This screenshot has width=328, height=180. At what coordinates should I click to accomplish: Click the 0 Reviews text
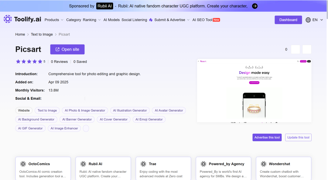click(60, 62)
